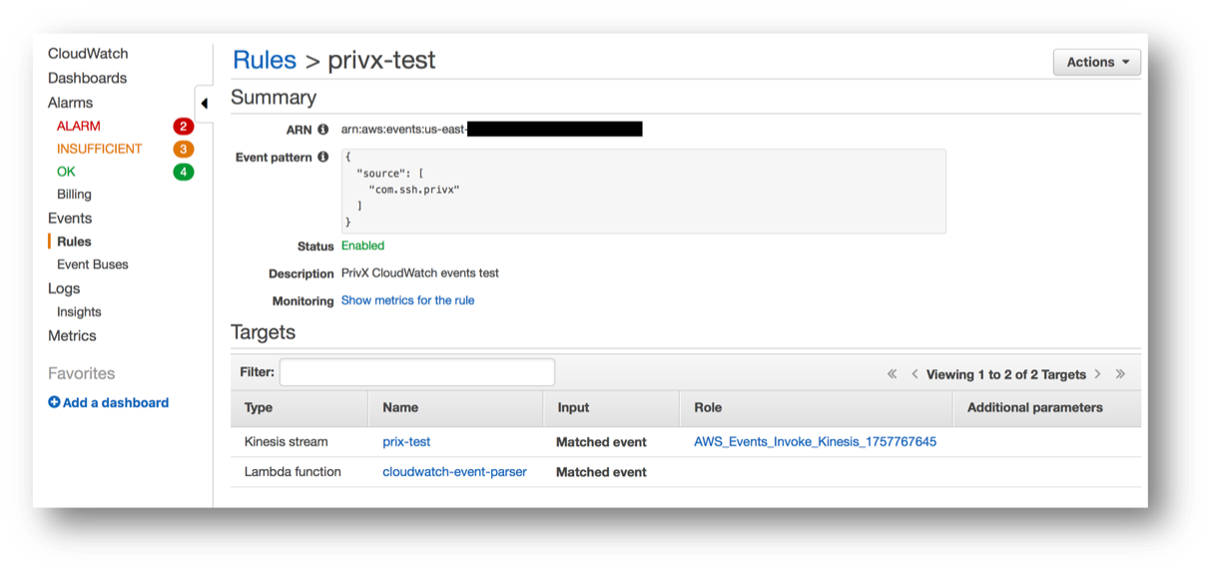Click the green OK count badge 4

[x=184, y=172]
